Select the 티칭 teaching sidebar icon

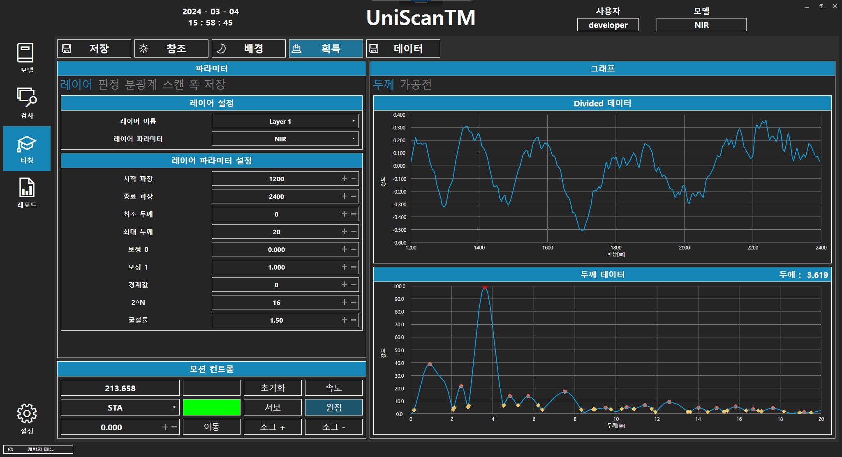point(27,148)
